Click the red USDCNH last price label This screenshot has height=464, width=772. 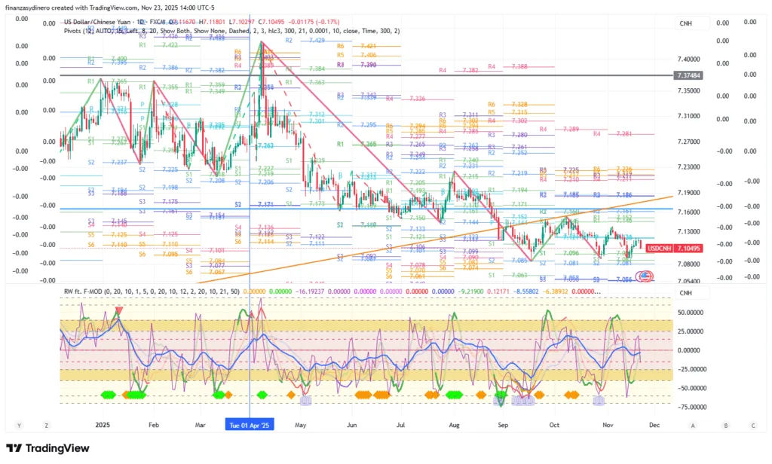pyautogui.click(x=665, y=248)
